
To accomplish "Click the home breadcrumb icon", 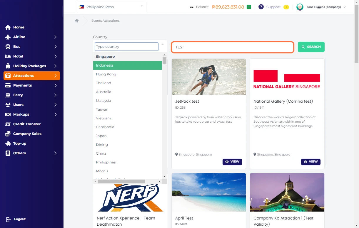I will point(77,21).
